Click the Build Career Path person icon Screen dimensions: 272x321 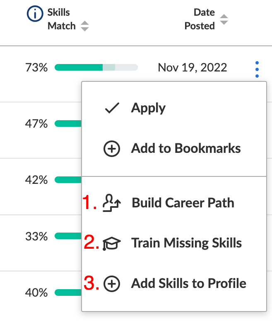click(112, 203)
